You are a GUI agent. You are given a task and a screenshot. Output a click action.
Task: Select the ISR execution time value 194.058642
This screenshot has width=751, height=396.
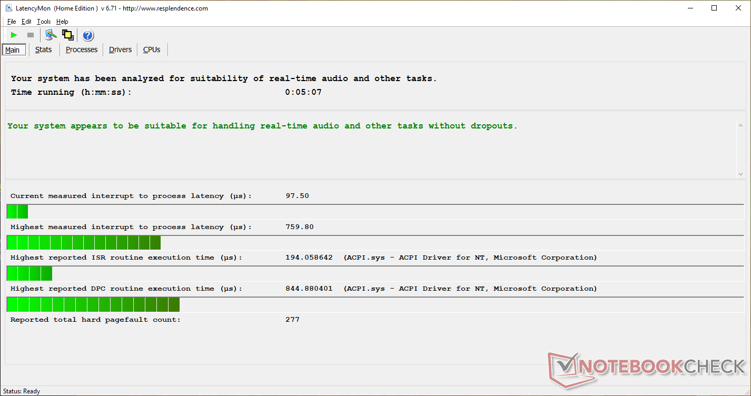[x=309, y=258]
